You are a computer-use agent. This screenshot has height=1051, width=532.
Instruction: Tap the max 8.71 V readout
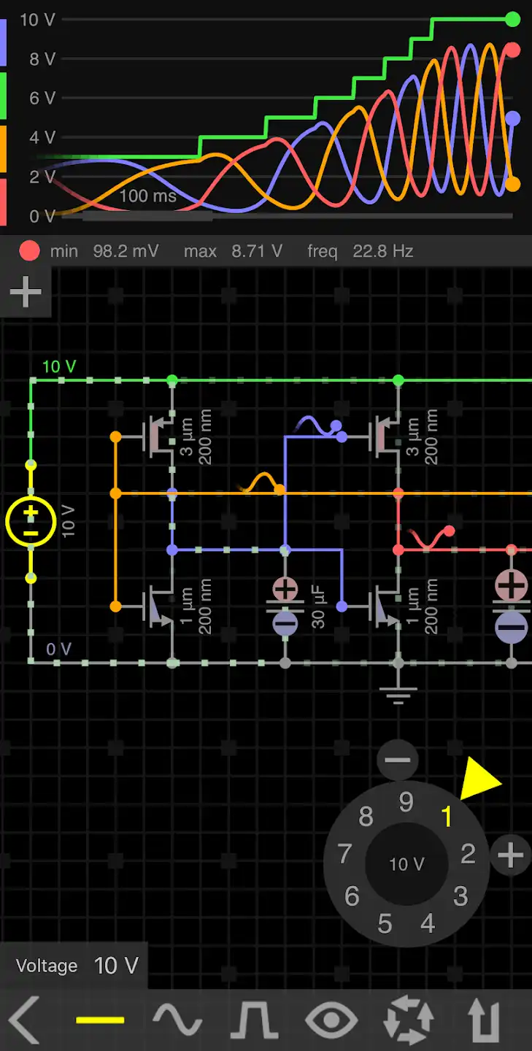[x=234, y=252]
